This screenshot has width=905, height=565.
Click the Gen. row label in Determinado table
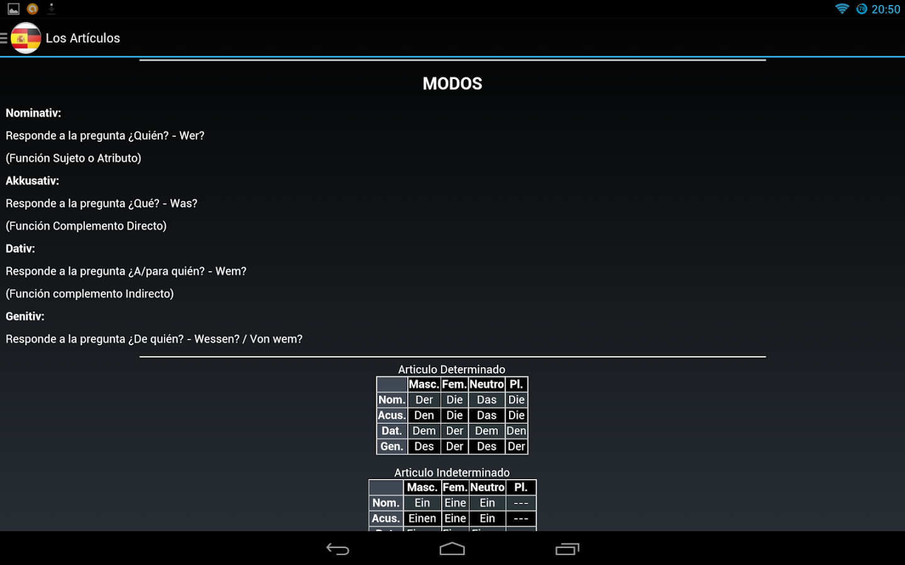pyautogui.click(x=392, y=447)
